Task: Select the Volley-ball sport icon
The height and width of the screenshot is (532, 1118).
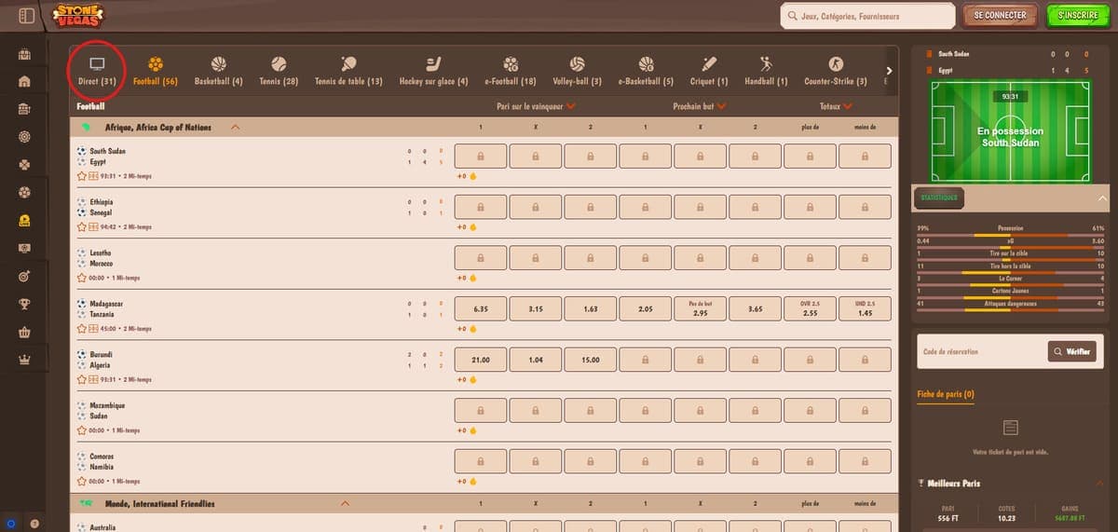Action: click(x=577, y=63)
